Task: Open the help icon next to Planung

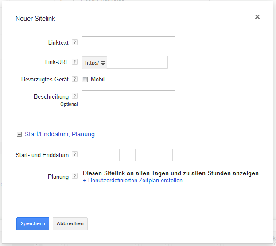Action: tap(74, 177)
